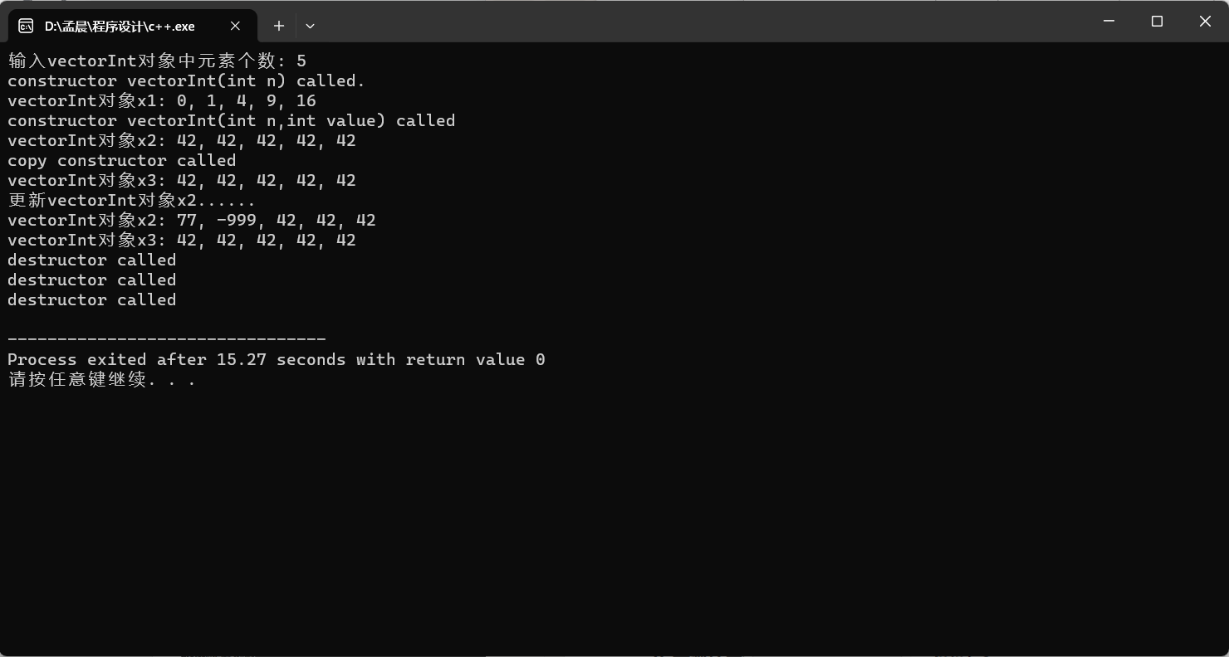The width and height of the screenshot is (1229, 657).
Task: Maximize the terminal window
Action: [x=1157, y=22]
